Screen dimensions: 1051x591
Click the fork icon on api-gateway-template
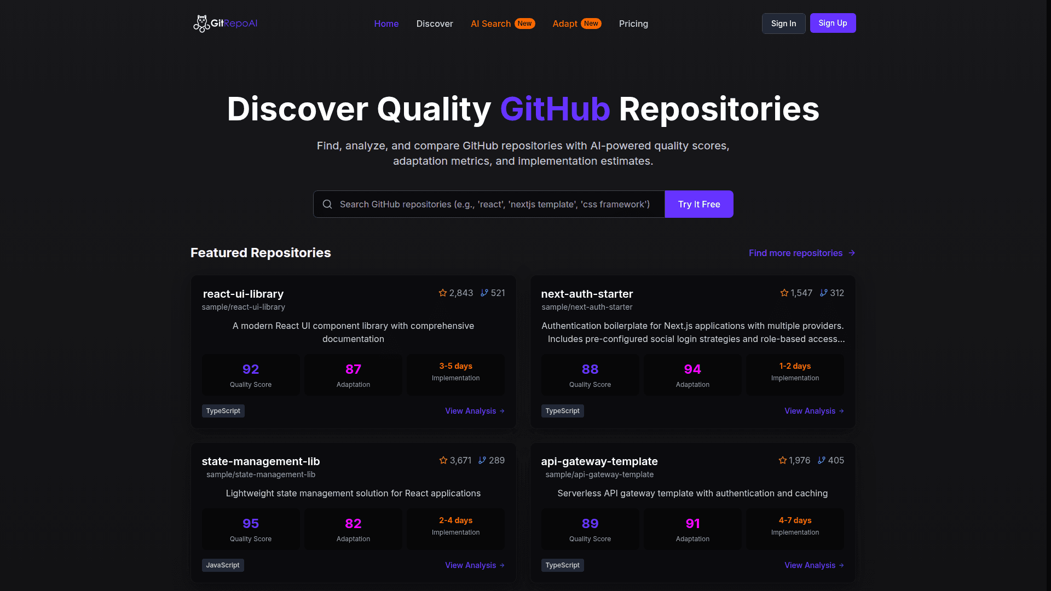pos(821,460)
